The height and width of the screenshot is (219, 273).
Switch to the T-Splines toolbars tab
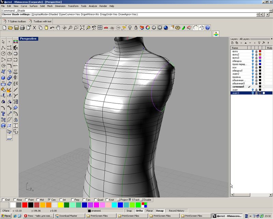pos(15,21)
